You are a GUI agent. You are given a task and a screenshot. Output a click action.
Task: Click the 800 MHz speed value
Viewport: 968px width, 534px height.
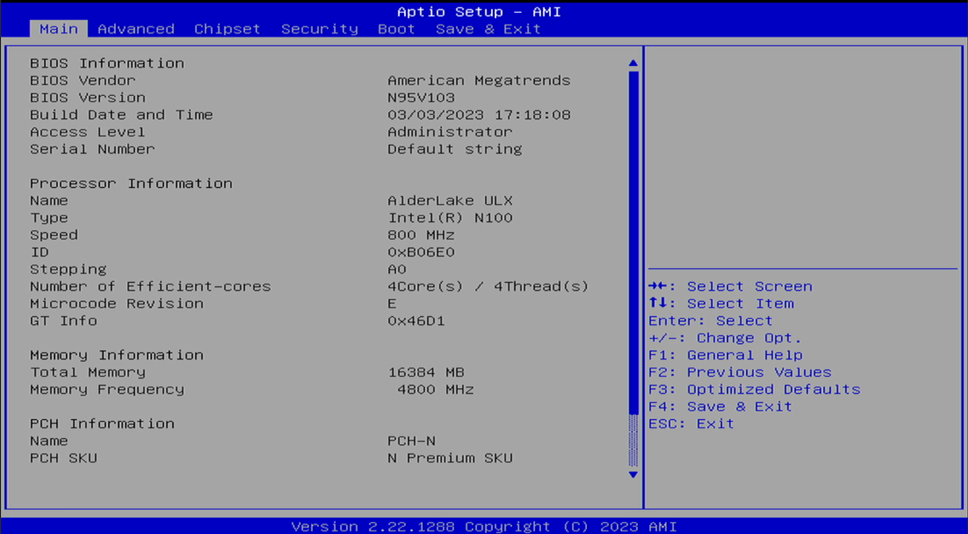click(420, 235)
